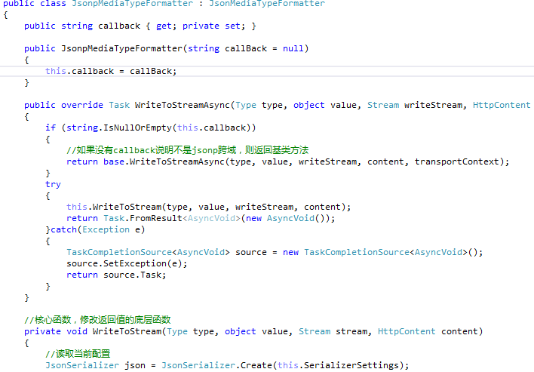
Task: Click the comment '//核心函数，修改返回值的底层函数'
Action: [x=97, y=320]
